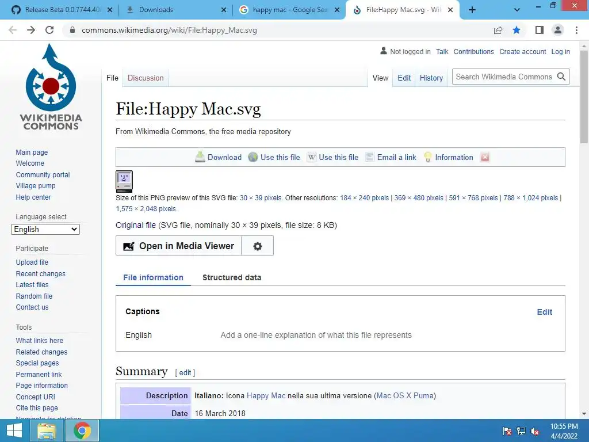589x442 pixels.
Task: Click the Chrome taskbar icon
Action: pyautogui.click(x=82, y=430)
